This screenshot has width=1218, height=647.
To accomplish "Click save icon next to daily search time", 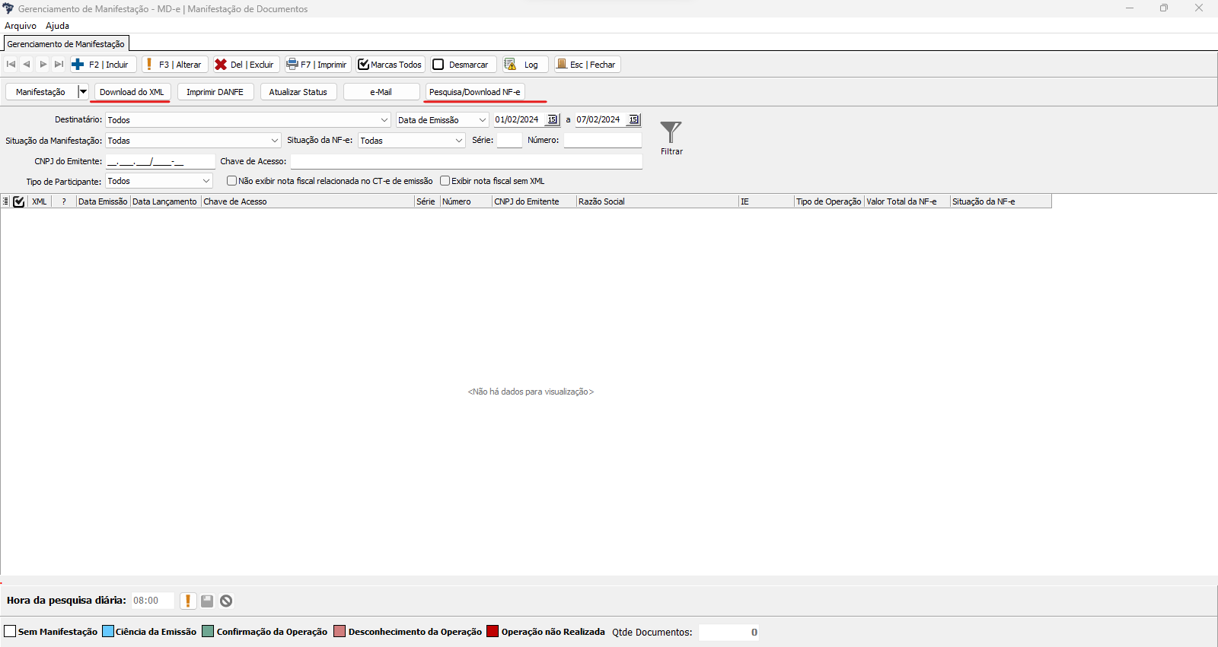I will pyautogui.click(x=207, y=601).
